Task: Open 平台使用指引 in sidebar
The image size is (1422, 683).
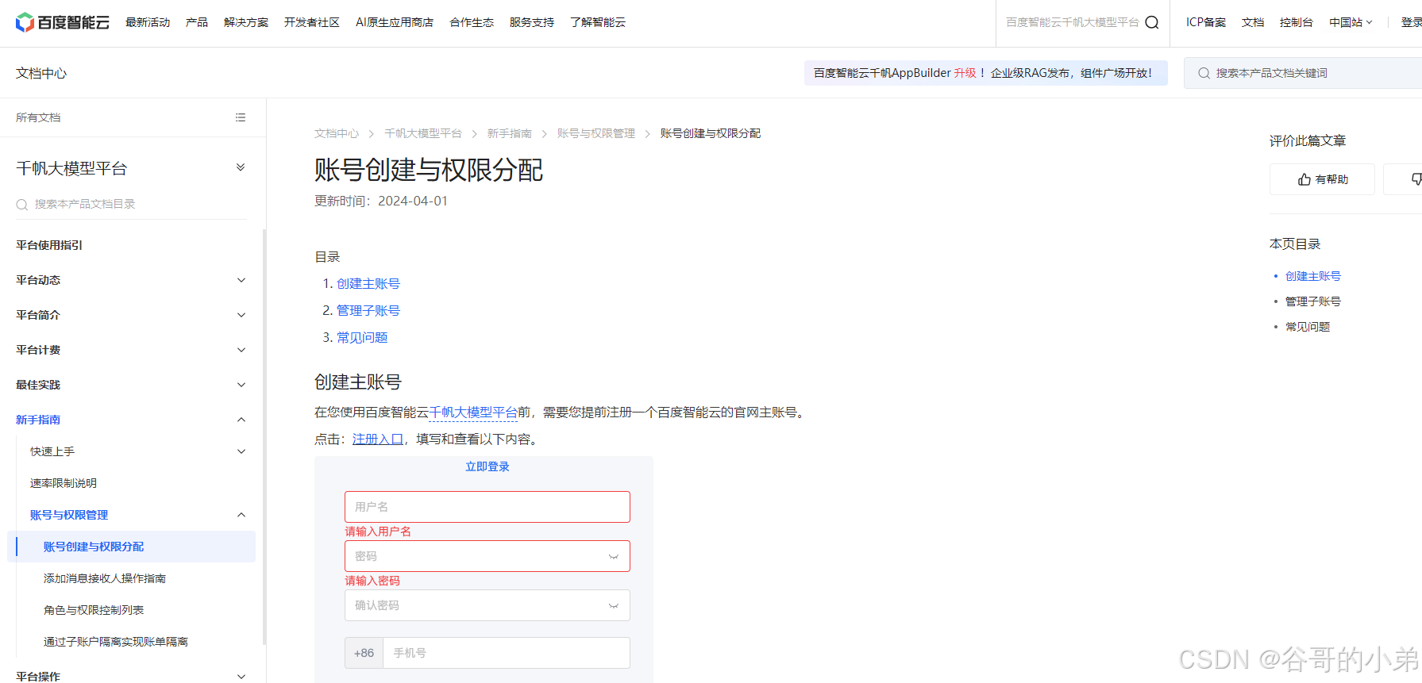Action: (x=49, y=245)
